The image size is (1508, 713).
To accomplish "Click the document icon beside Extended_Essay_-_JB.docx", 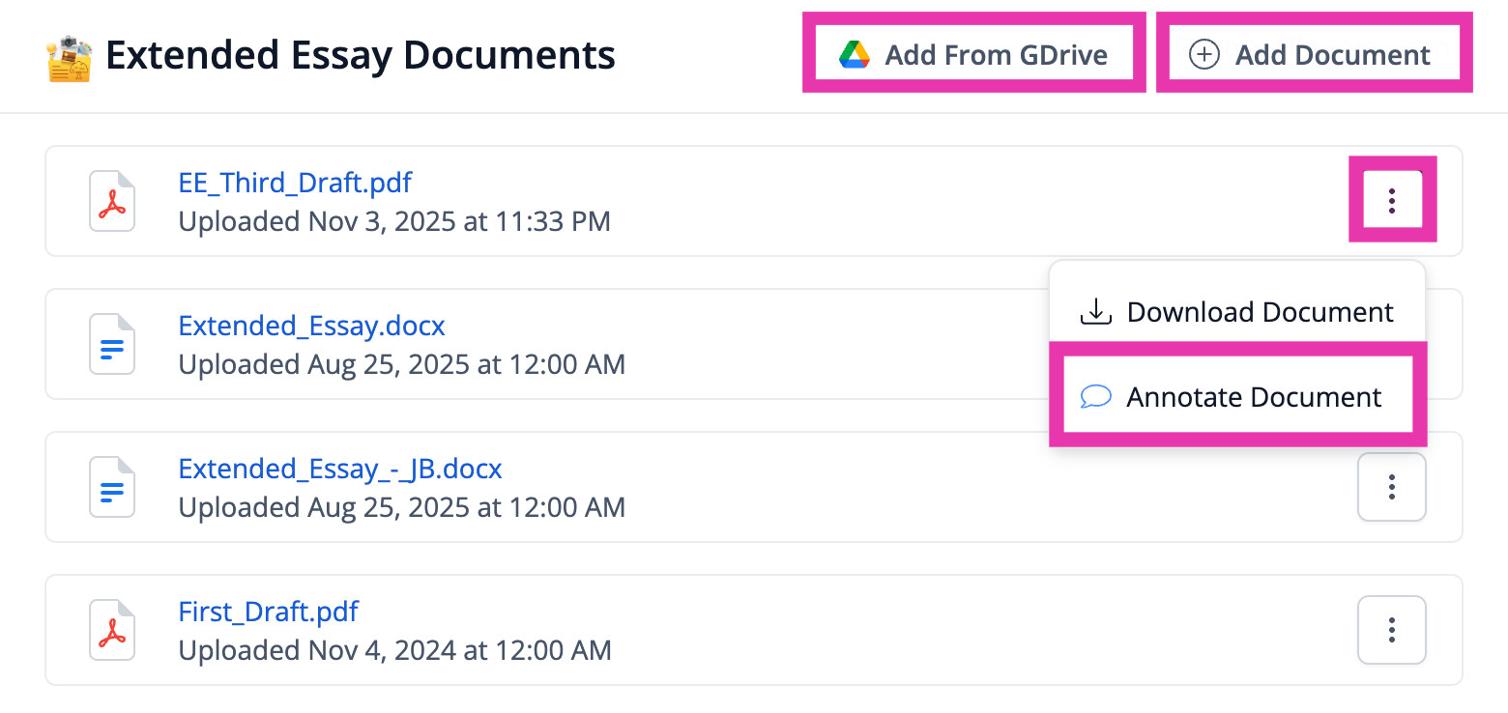I will 112,487.
